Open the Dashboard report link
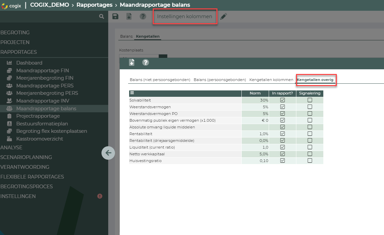This screenshot has width=384, height=235. click(29, 63)
